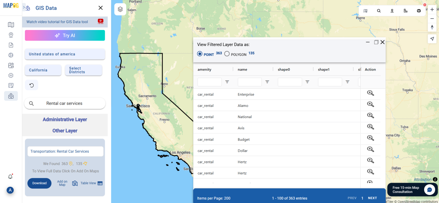
Task: Switch to the Other Layer tab
Action: (65, 131)
